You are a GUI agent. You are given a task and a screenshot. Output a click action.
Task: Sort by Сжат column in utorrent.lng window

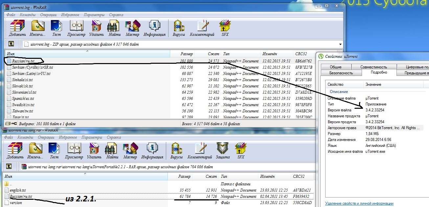pyautogui.click(x=208, y=54)
